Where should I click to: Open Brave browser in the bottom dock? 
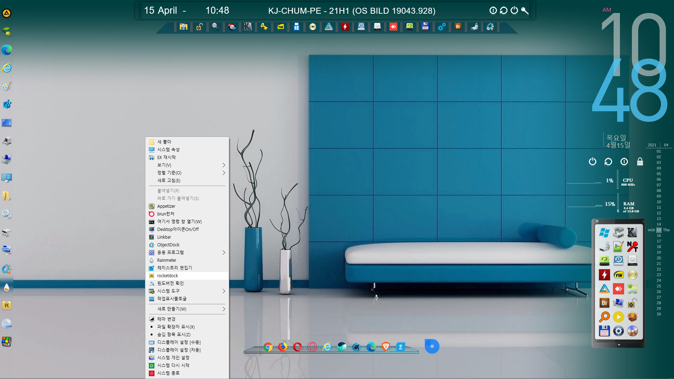tap(386, 347)
